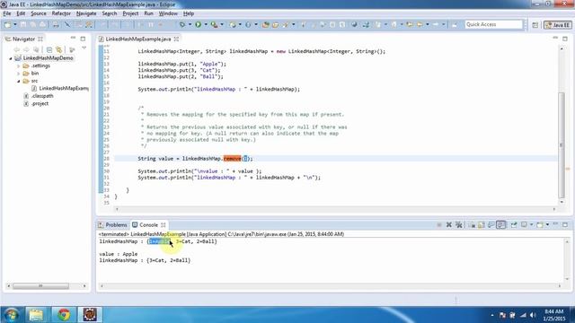
Task: Select LinkedHashMapExample file under src
Action: tap(60, 88)
